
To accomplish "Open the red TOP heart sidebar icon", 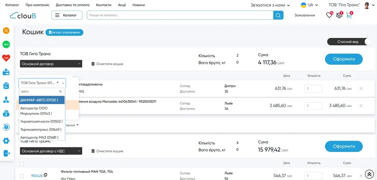I will (6, 58).
